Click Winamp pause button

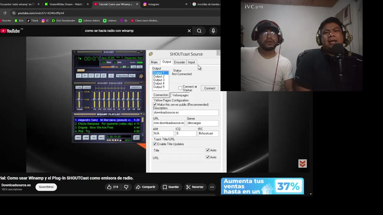tap(91, 76)
